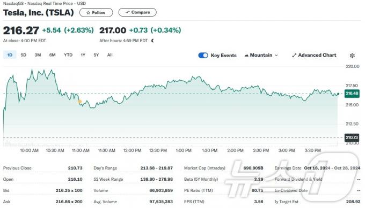
Task: Click the 210.73 previous close label on chart
Action: coord(352,137)
